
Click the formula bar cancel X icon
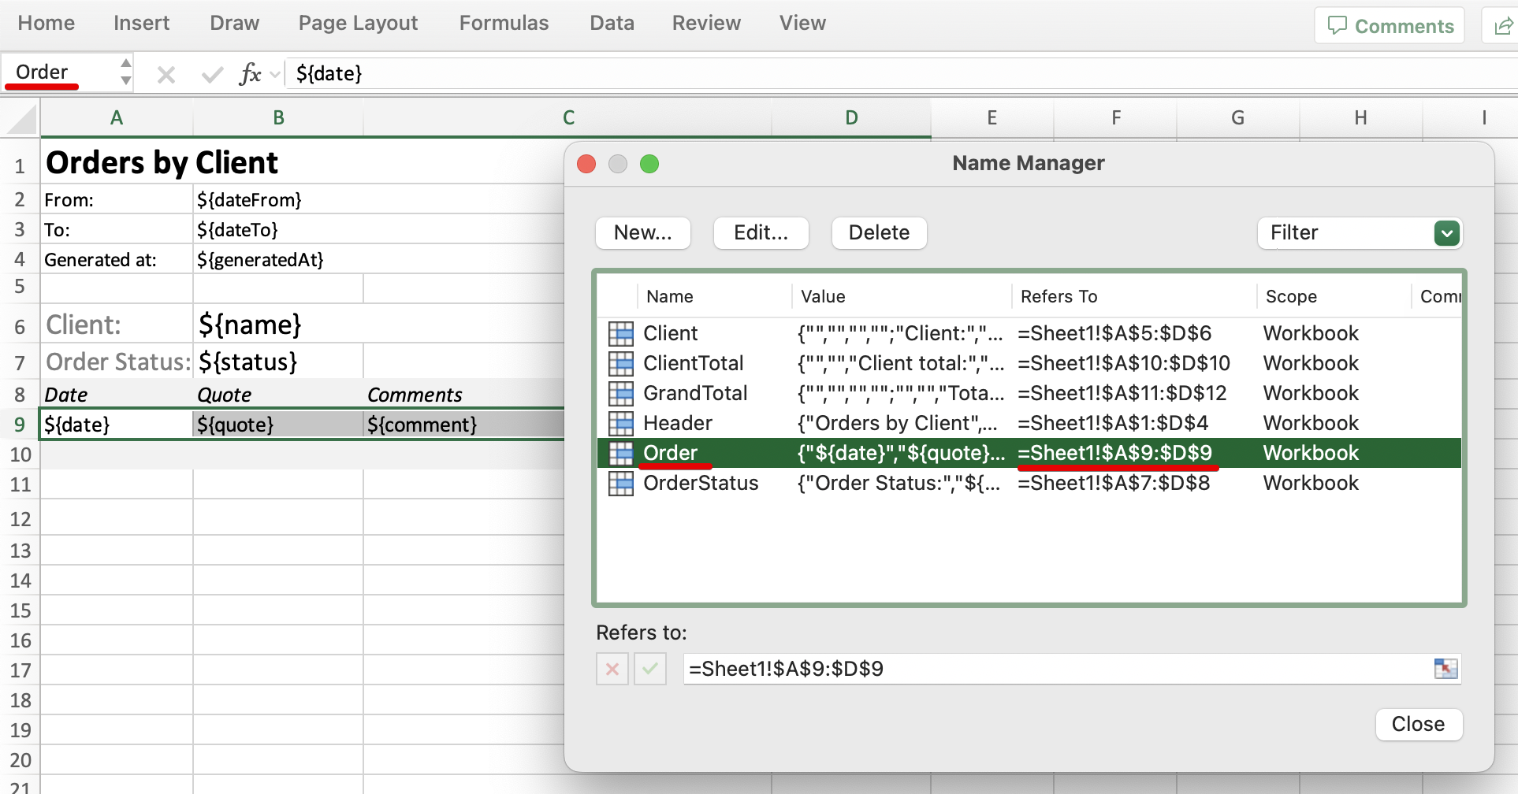(x=166, y=75)
